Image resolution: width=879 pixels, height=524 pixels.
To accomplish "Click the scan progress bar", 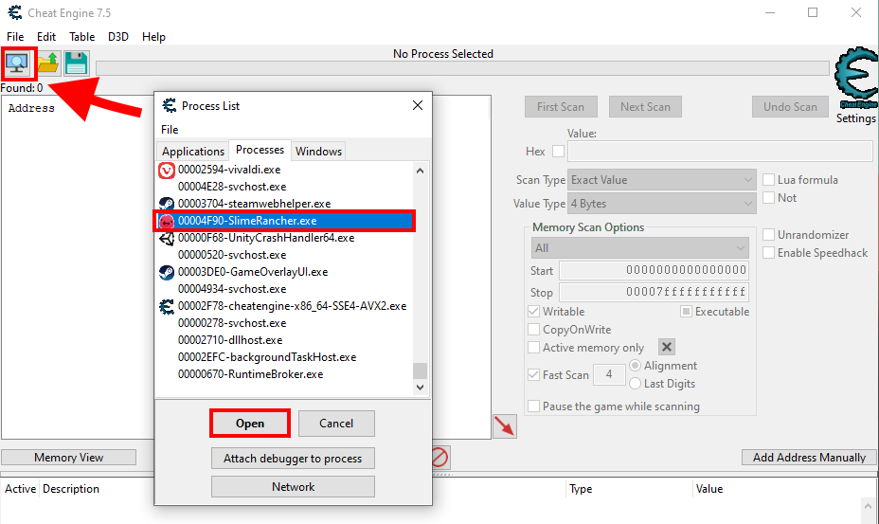I will coord(462,68).
